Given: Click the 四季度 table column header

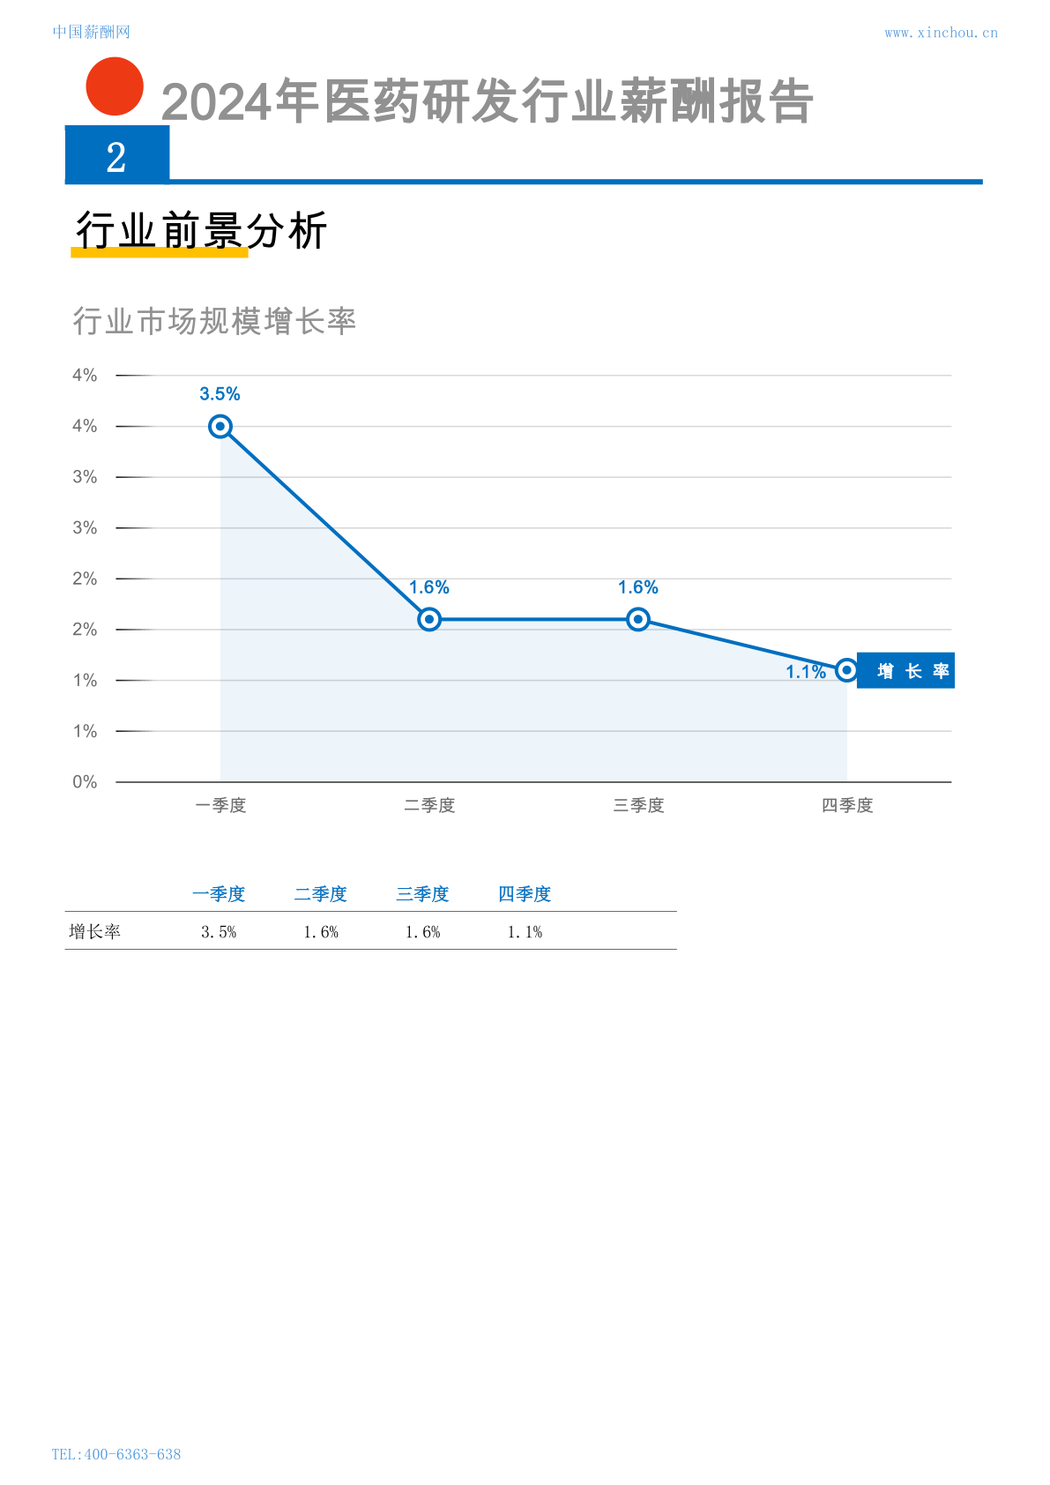Looking at the screenshot, I should pyautogui.click(x=525, y=894).
